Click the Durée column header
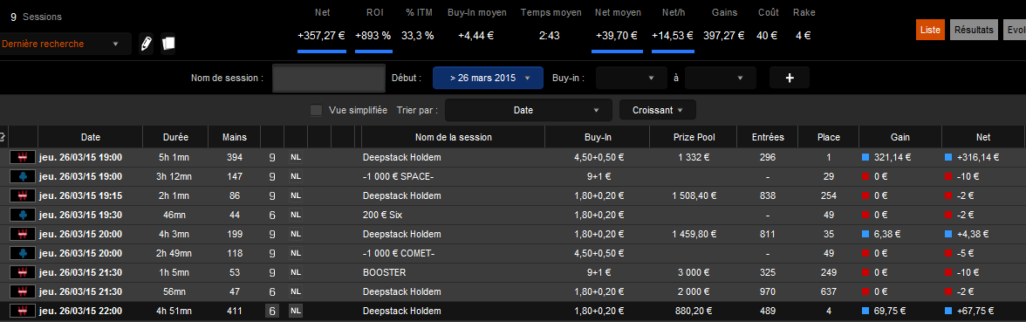Image resolution: width=1026 pixels, height=322 pixels. pos(175,138)
